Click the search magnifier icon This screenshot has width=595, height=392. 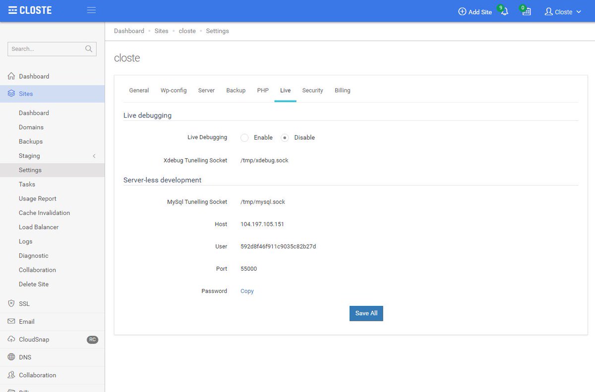coord(89,49)
